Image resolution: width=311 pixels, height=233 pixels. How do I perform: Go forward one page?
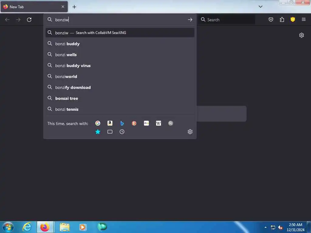click(x=18, y=20)
